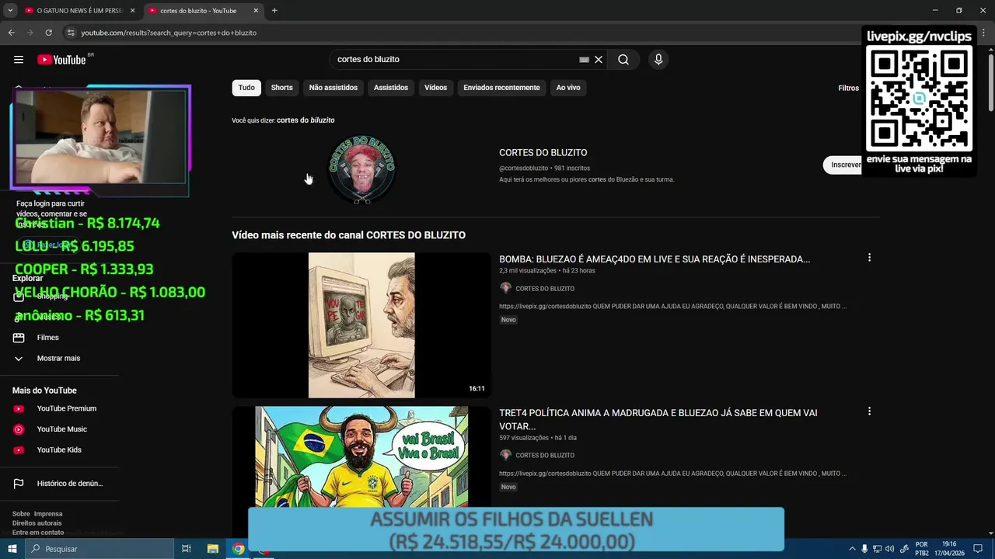Close the 'O GATUNO NEWS' tab
Image resolution: width=995 pixels, height=559 pixels.
pos(132,11)
